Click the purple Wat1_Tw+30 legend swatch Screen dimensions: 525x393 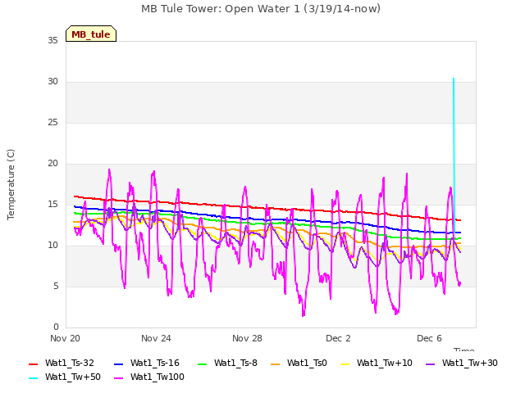[430, 364]
